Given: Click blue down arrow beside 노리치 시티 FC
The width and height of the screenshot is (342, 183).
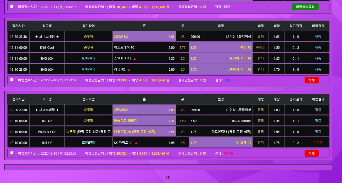Looking at the screenshot, I should pyautogui.click(x=227, y=59).
